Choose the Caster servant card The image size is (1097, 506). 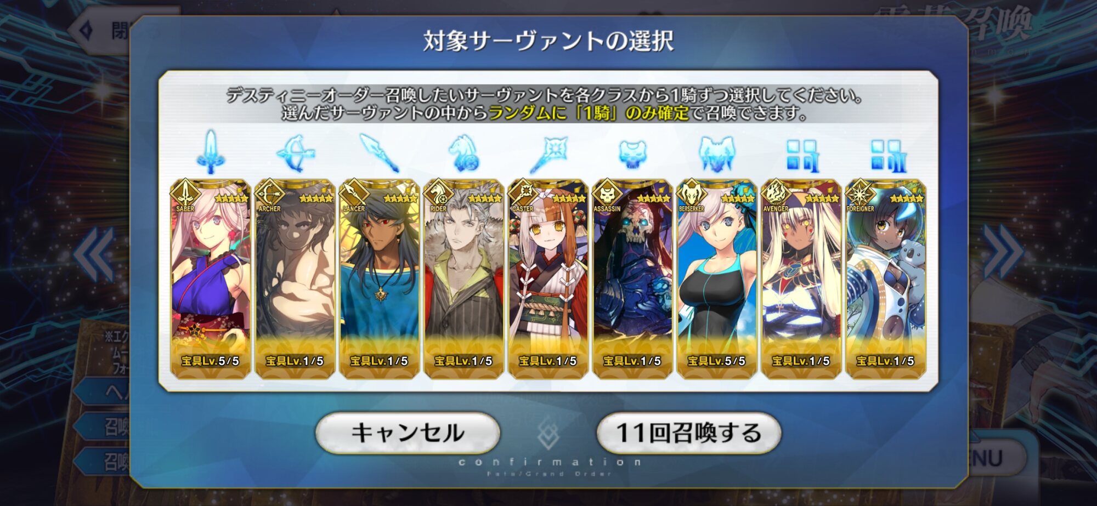548,279
